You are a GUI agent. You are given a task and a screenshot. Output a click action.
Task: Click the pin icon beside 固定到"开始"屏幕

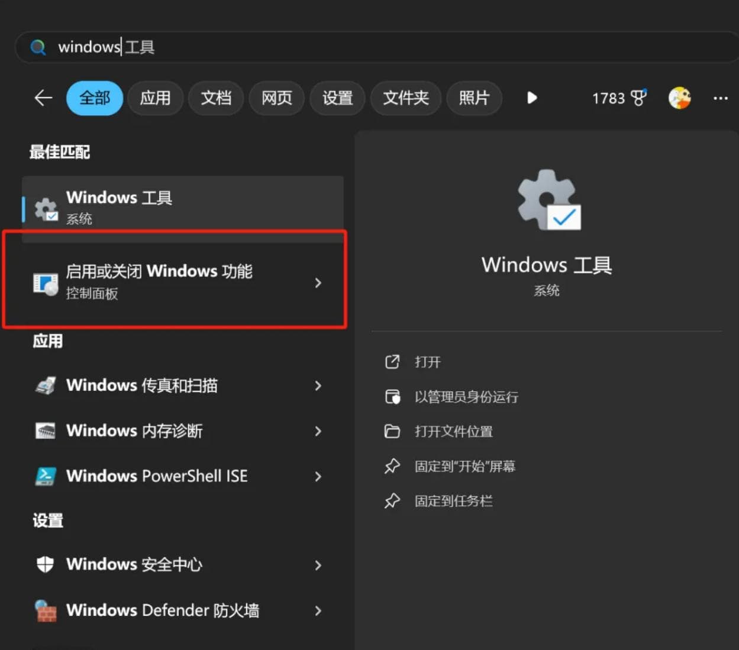[392, 466]
